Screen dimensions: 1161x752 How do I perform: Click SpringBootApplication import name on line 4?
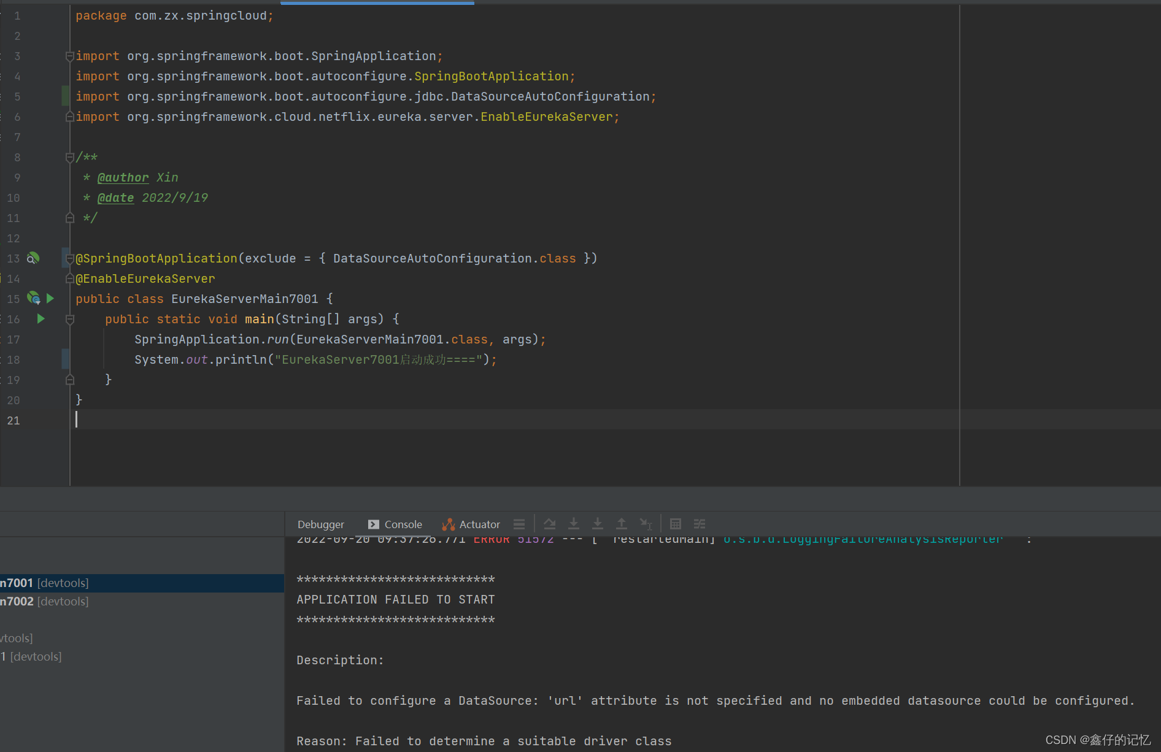pos(492,76)
